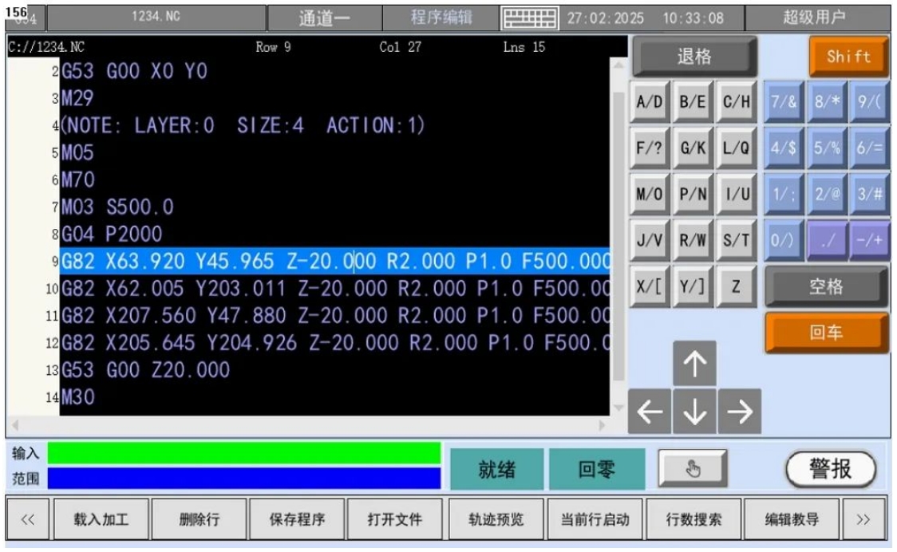This screenshot has height=552, width=897.
Task: Click the editor vertical scrollbar
Action: coord(618,235)
